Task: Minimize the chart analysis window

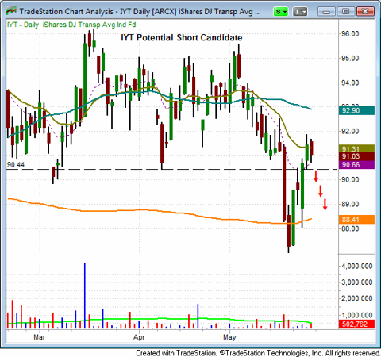Action: point(326,12)
